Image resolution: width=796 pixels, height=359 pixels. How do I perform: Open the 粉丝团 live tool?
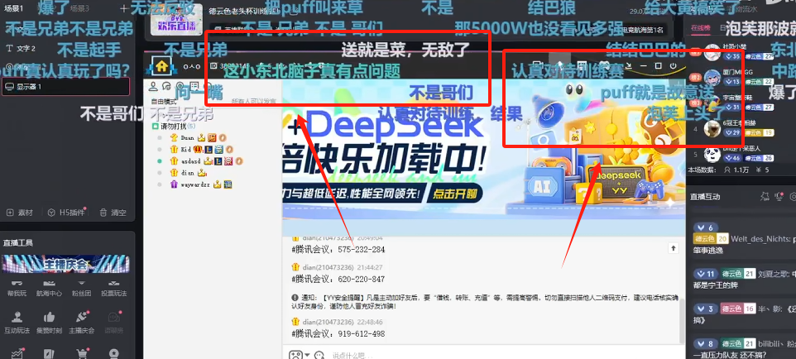click(x=81, y=289)
